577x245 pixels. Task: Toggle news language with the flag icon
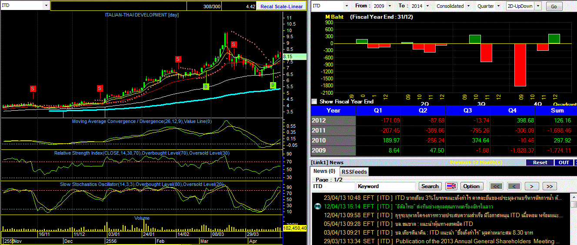(451, 186)
